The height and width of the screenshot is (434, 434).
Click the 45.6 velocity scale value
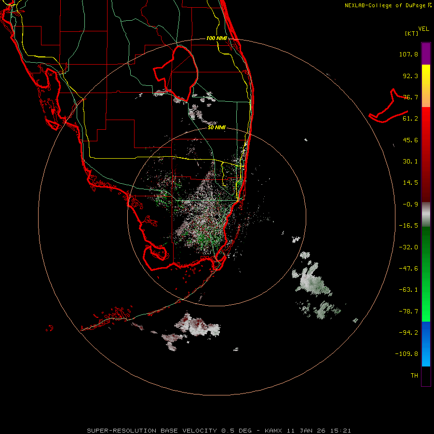pyautogui.click(x=410, y=140)
